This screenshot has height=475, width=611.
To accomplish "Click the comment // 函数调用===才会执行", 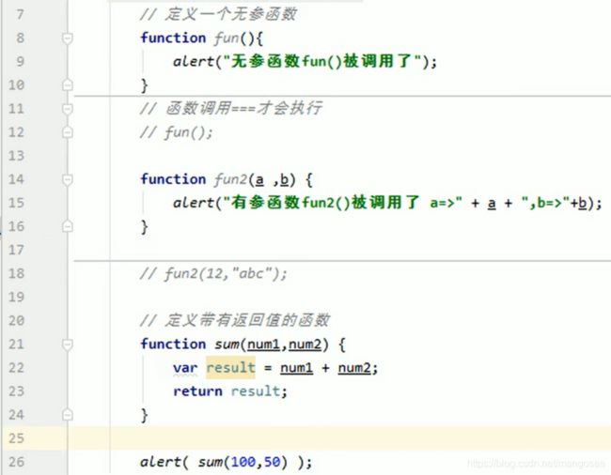I will [x=231, y=109].
